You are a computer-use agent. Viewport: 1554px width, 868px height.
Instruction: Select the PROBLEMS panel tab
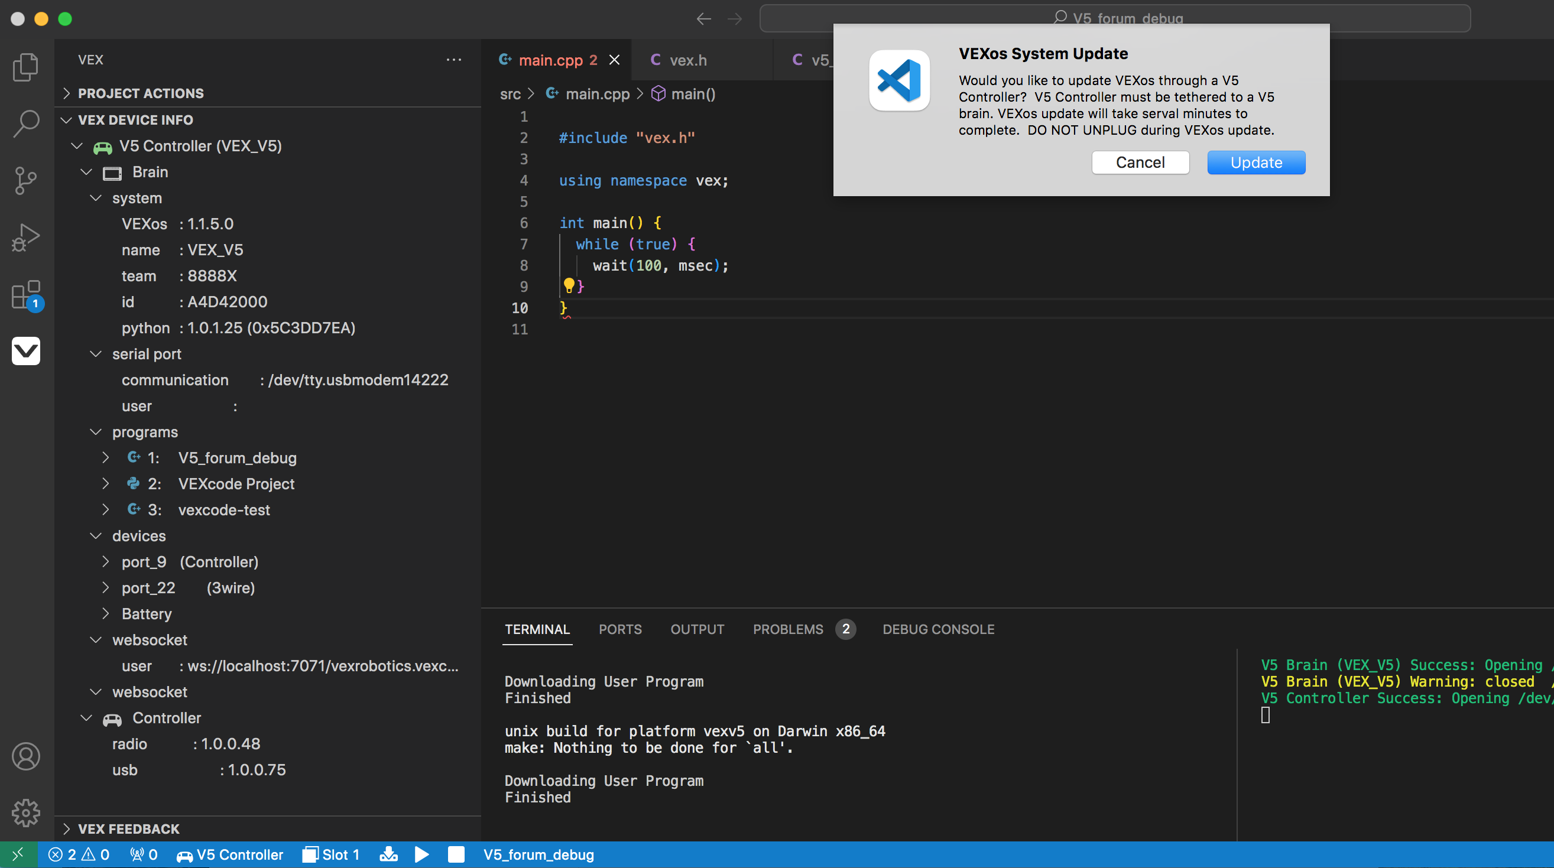[x=803, y=629]
